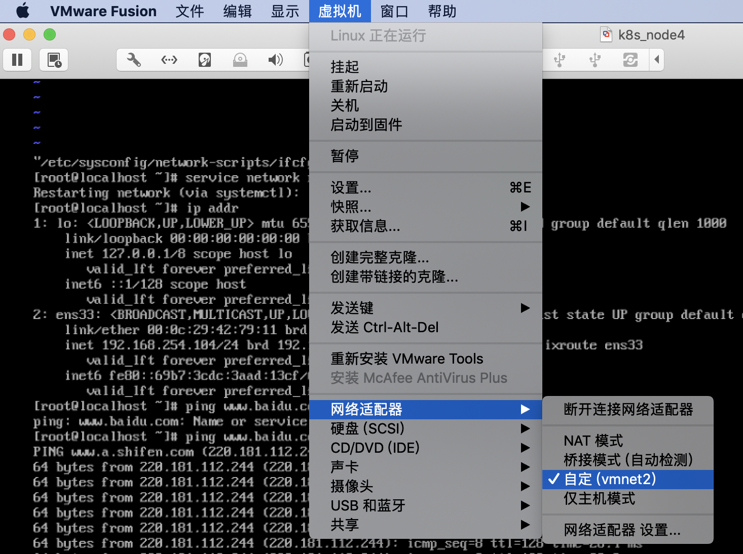Expand the USB 和蓝牙 submenu

[426, 505]
